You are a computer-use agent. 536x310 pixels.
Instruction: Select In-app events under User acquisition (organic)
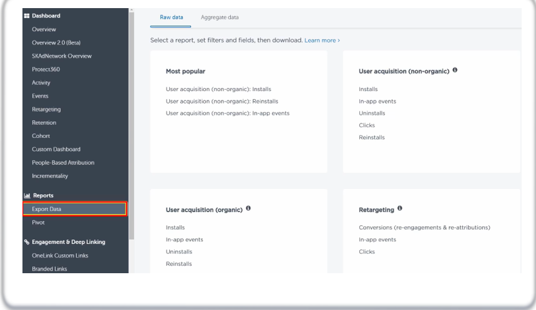[184, 240]
